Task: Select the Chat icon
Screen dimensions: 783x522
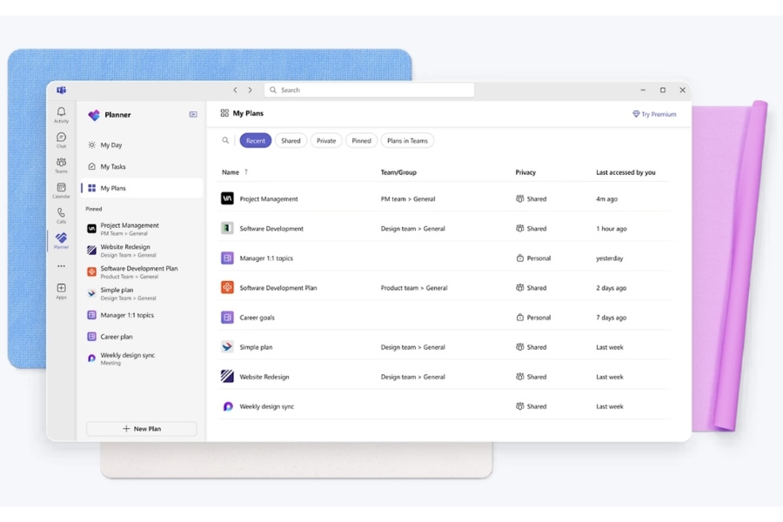Action: pyautogui.click(x=61, y=137)
